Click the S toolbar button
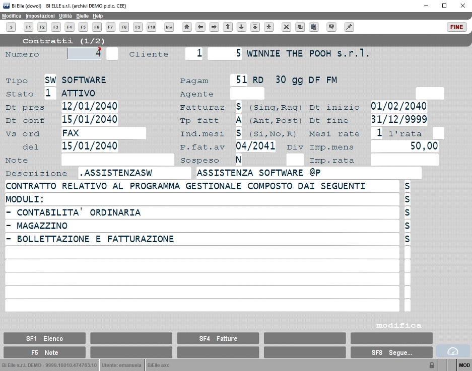Screen dimensions: 472x371 click(11, 27)
